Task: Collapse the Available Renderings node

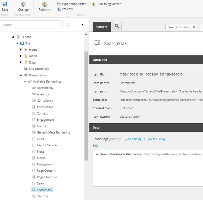Action: click(x=25, y=82)
